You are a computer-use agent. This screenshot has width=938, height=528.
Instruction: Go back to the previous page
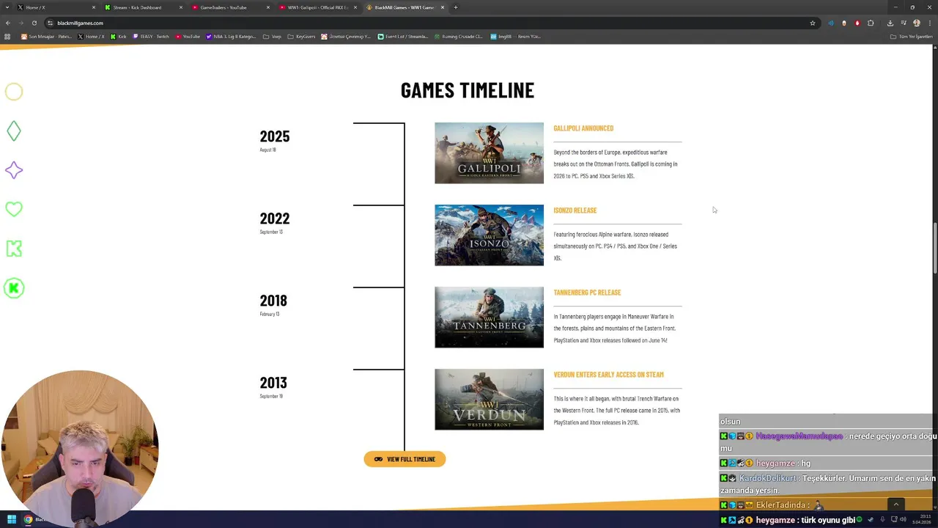[x=7, y=23]
